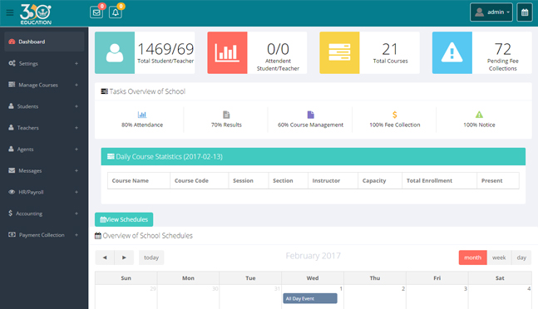Click the 360 Education logo
The height and width of the screenshot is (309, 538).
pyautogui.click(x=36, y=14)
